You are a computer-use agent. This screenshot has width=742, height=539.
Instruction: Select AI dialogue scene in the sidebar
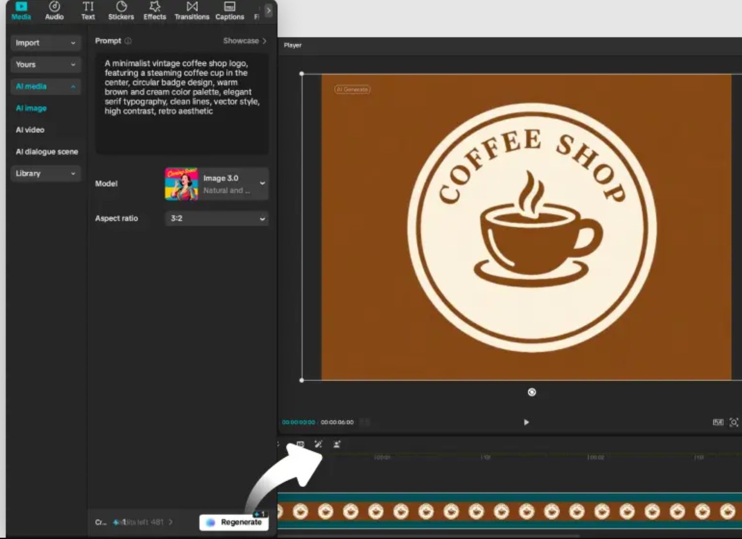coord(47,151)
